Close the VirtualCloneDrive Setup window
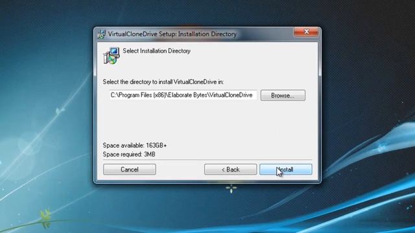Viewport: 415px width, 233px height. (x=306, y=32)
